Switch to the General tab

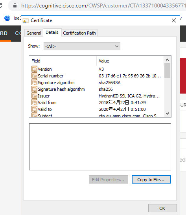tap(34, 33)
